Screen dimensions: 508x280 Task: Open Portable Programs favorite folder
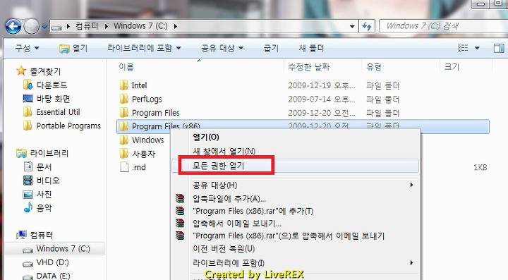(68, 126)
